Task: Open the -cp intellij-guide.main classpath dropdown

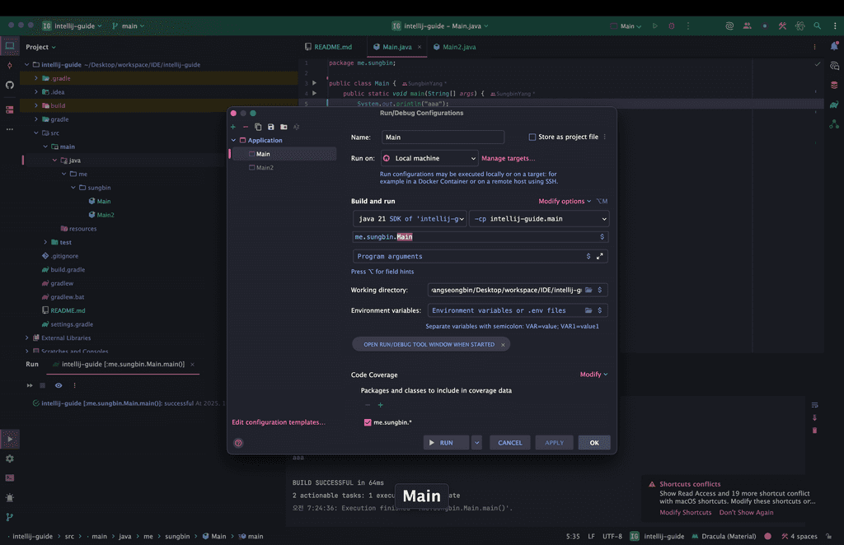Action: click(539, 219)
